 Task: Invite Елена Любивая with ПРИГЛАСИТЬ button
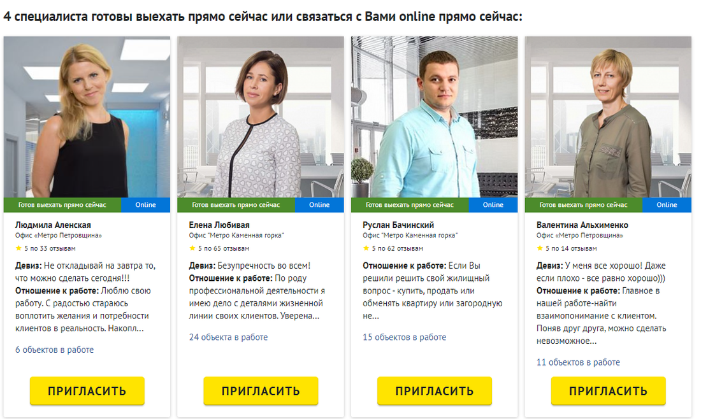pos(261,391)
